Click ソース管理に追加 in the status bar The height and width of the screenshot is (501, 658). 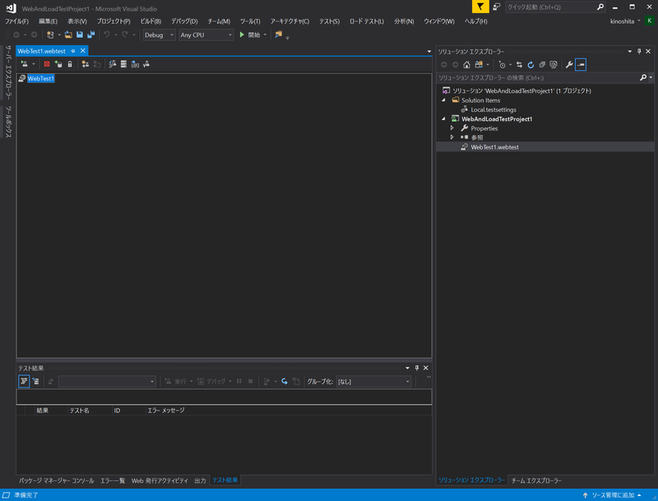(x=612, y=495)
